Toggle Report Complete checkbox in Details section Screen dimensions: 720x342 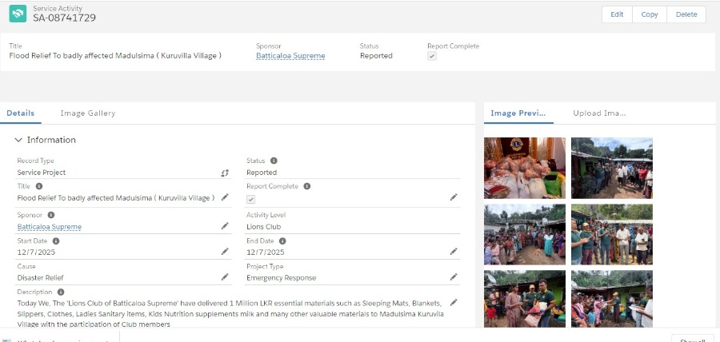click(x=251, y=198)
